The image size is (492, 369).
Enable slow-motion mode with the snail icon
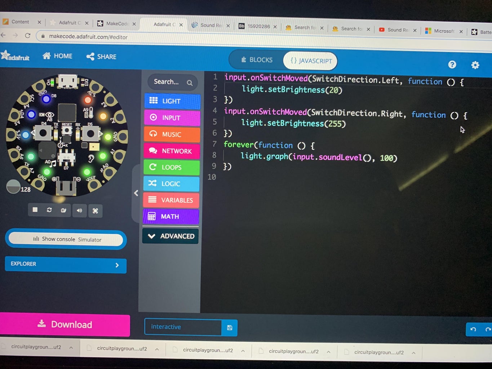(x=64, y=210)
